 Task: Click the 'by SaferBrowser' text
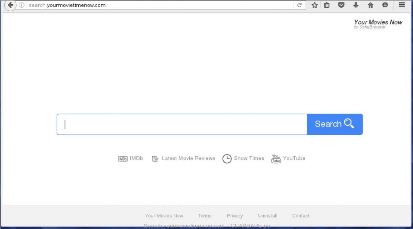pyautogui.click(x=369, y=27)
